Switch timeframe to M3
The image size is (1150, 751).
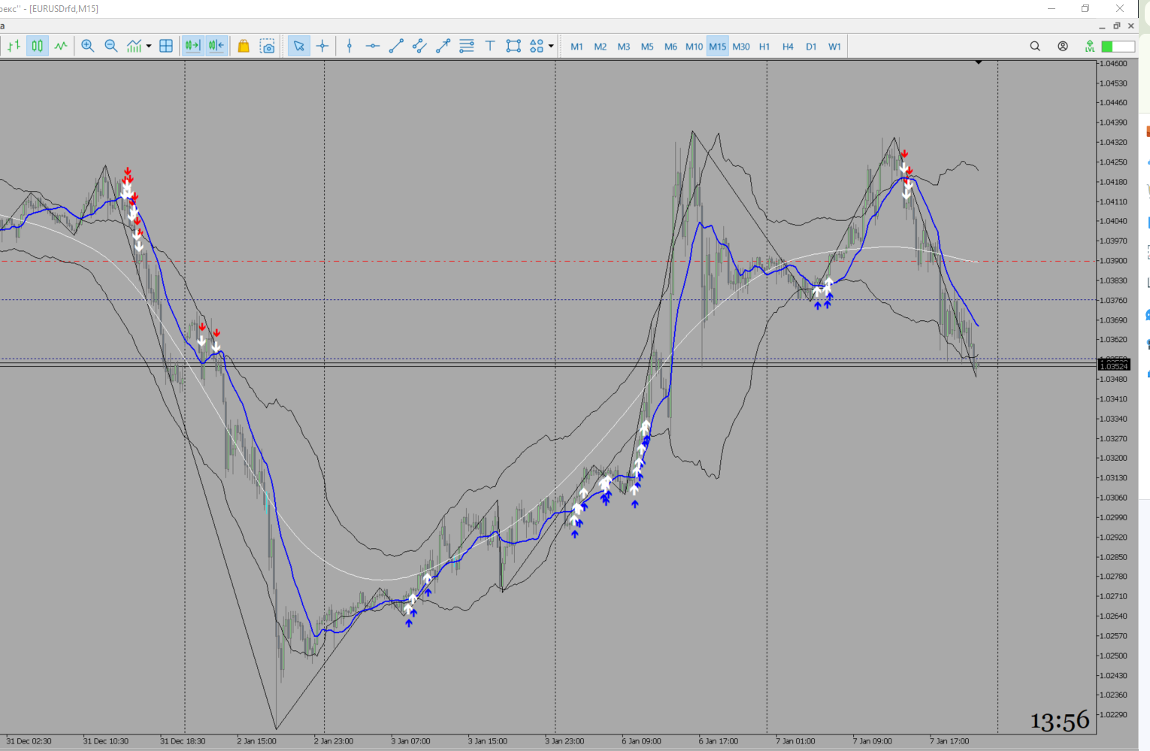pos(624,47)
